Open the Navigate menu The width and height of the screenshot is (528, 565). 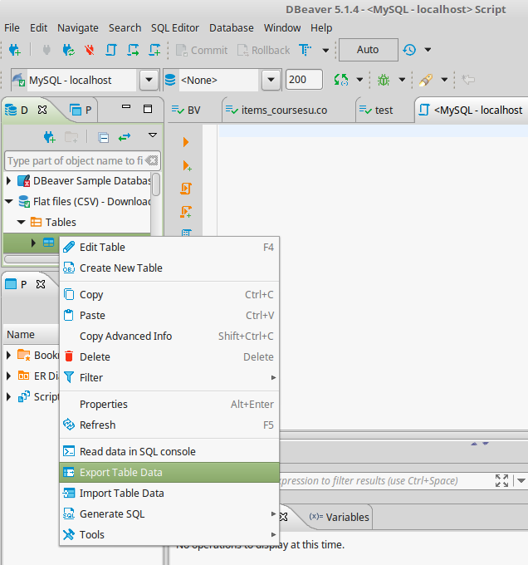tap(78, 27)
